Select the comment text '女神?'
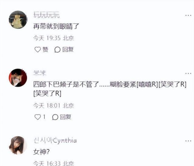194x166 pixels. click(41, 152)
